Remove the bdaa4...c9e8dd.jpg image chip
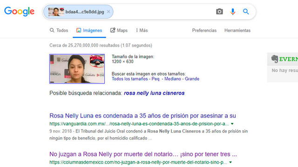 108,12
